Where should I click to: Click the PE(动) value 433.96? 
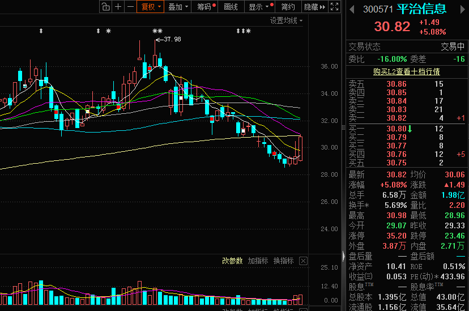(453, 277)
